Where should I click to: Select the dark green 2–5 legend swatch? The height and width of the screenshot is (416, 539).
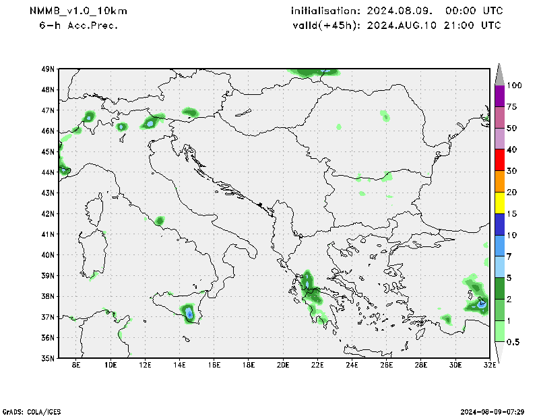[499, 288]
